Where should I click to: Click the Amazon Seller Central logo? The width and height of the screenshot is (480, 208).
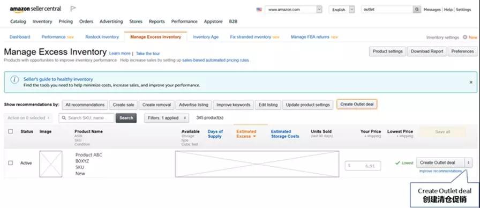point(35,9)
